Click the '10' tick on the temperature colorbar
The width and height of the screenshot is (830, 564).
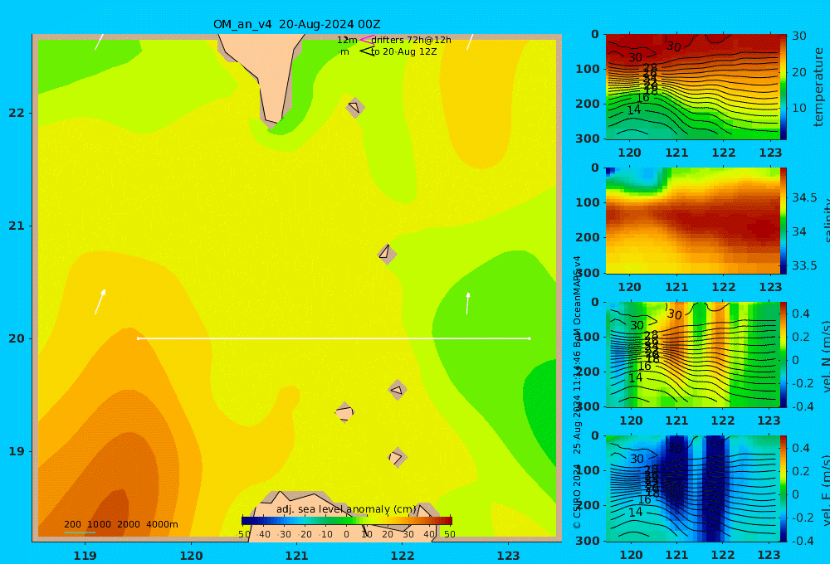[798, 108]
